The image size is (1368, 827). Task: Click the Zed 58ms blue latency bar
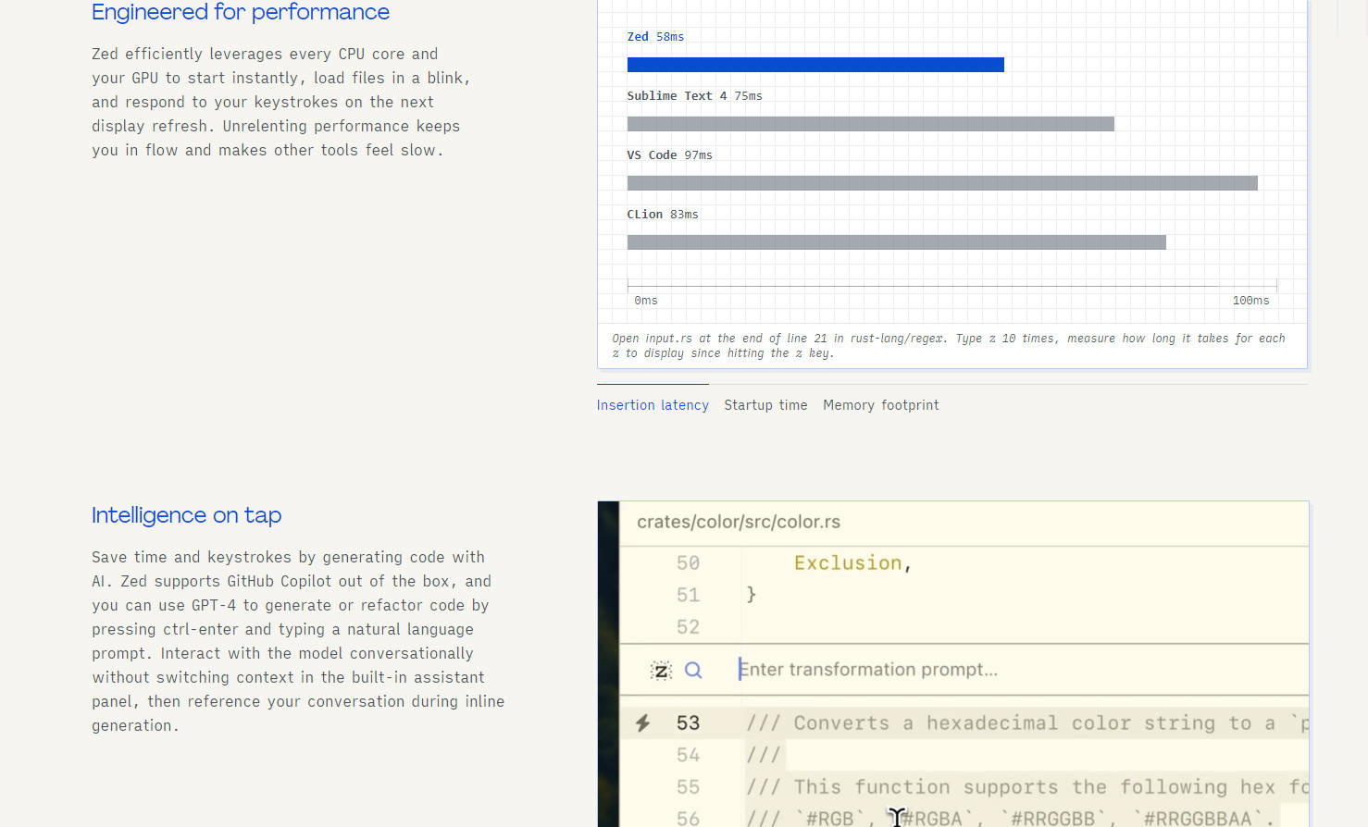(815, 65)
